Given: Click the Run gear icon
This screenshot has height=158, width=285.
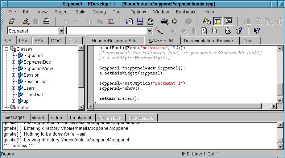Looking at the screenshot, I should click(175, 21).
